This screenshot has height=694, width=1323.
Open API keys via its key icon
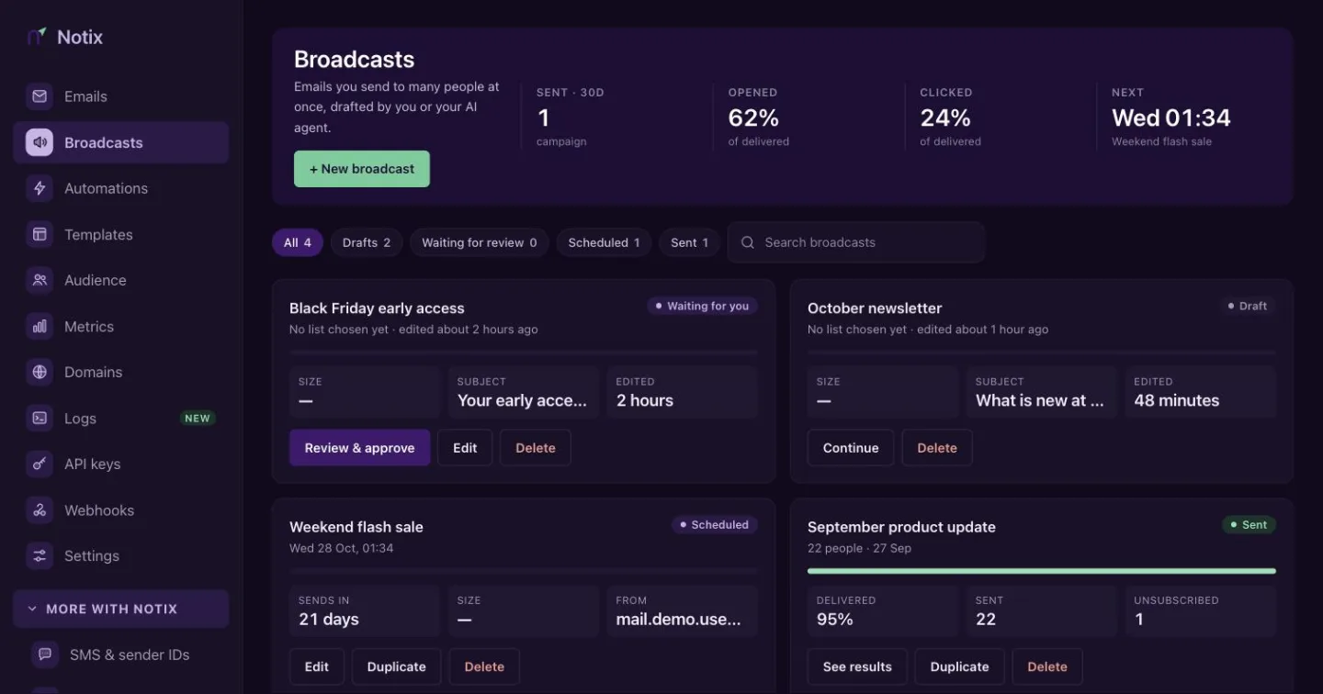(x=40, y=464)
